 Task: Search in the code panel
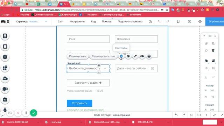[191, 115]
